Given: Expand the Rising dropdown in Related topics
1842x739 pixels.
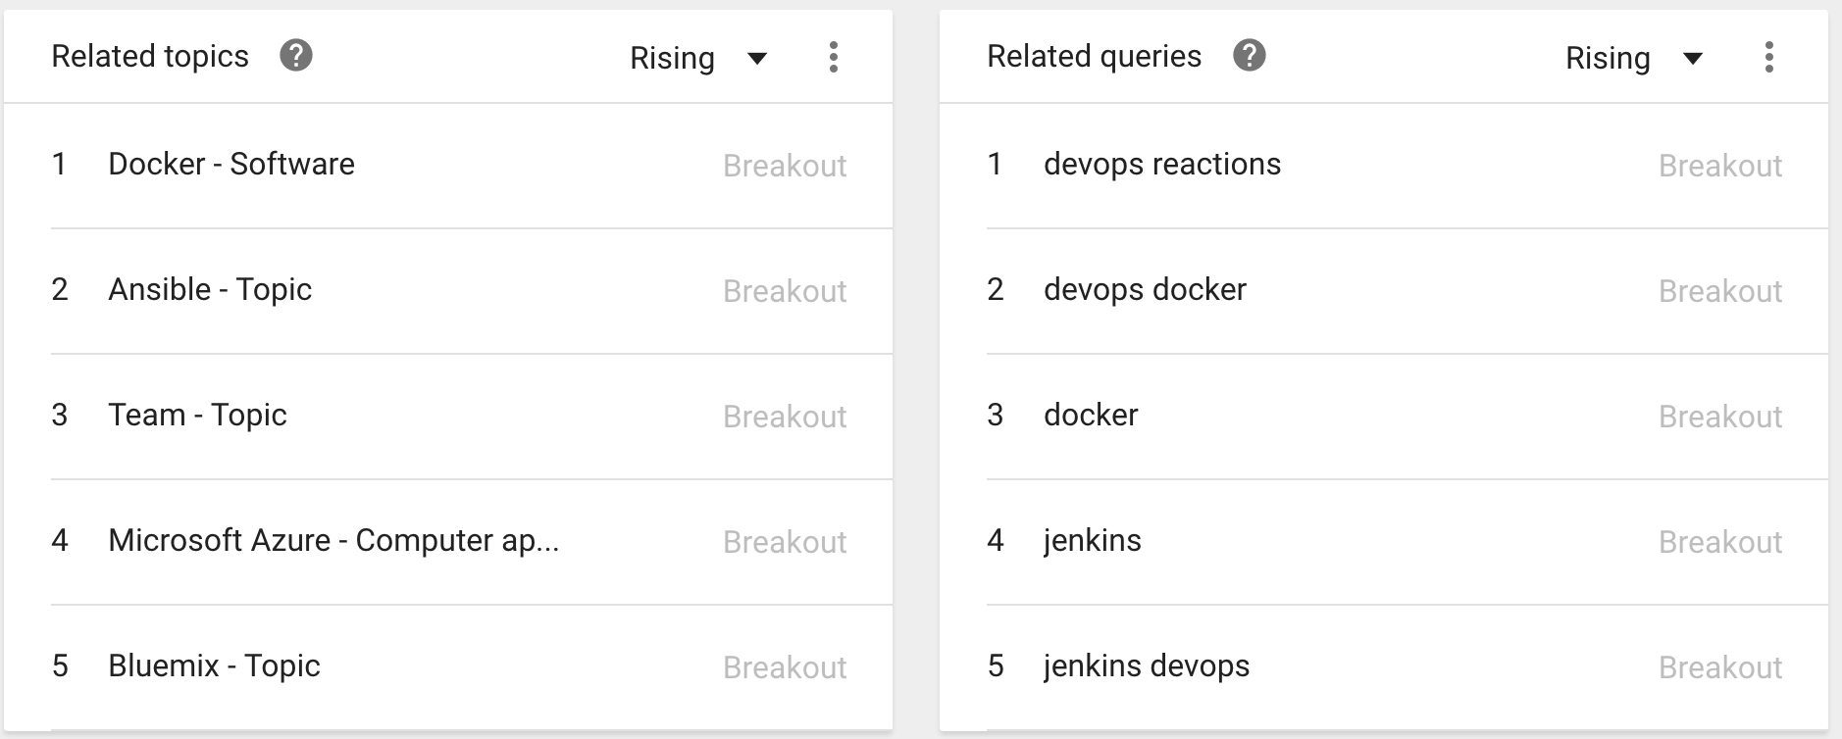Looking at the screenshot, I should 698,58.
